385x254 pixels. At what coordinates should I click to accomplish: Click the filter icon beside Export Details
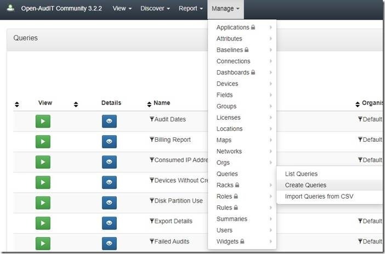point(152,221)
